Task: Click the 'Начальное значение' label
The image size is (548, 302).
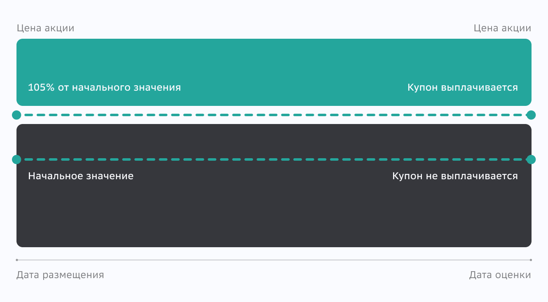Action: pyautogui.click(x=81, y=176)
